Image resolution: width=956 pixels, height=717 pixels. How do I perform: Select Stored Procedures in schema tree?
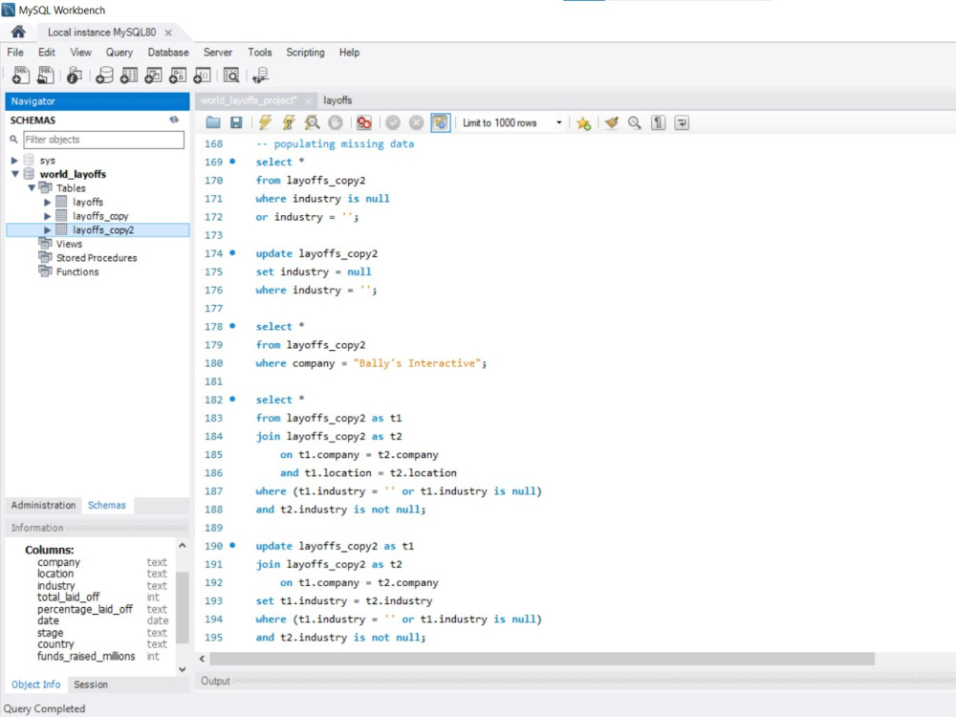(x=97, y=258)
